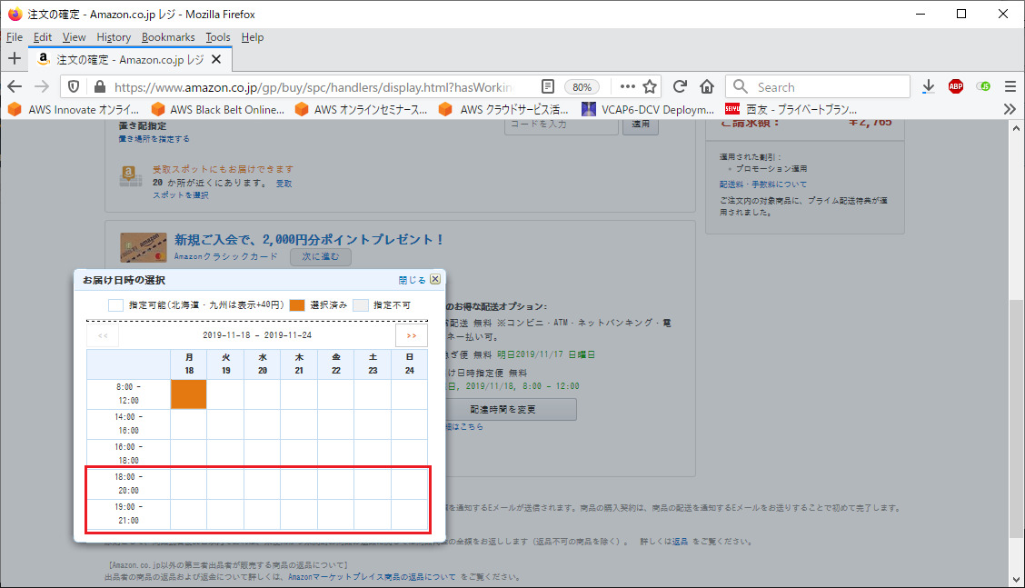The height and width of the screenshot is (588, 1025).
Task: Toggle reader view icon in address bar
Action: (548, 87)
